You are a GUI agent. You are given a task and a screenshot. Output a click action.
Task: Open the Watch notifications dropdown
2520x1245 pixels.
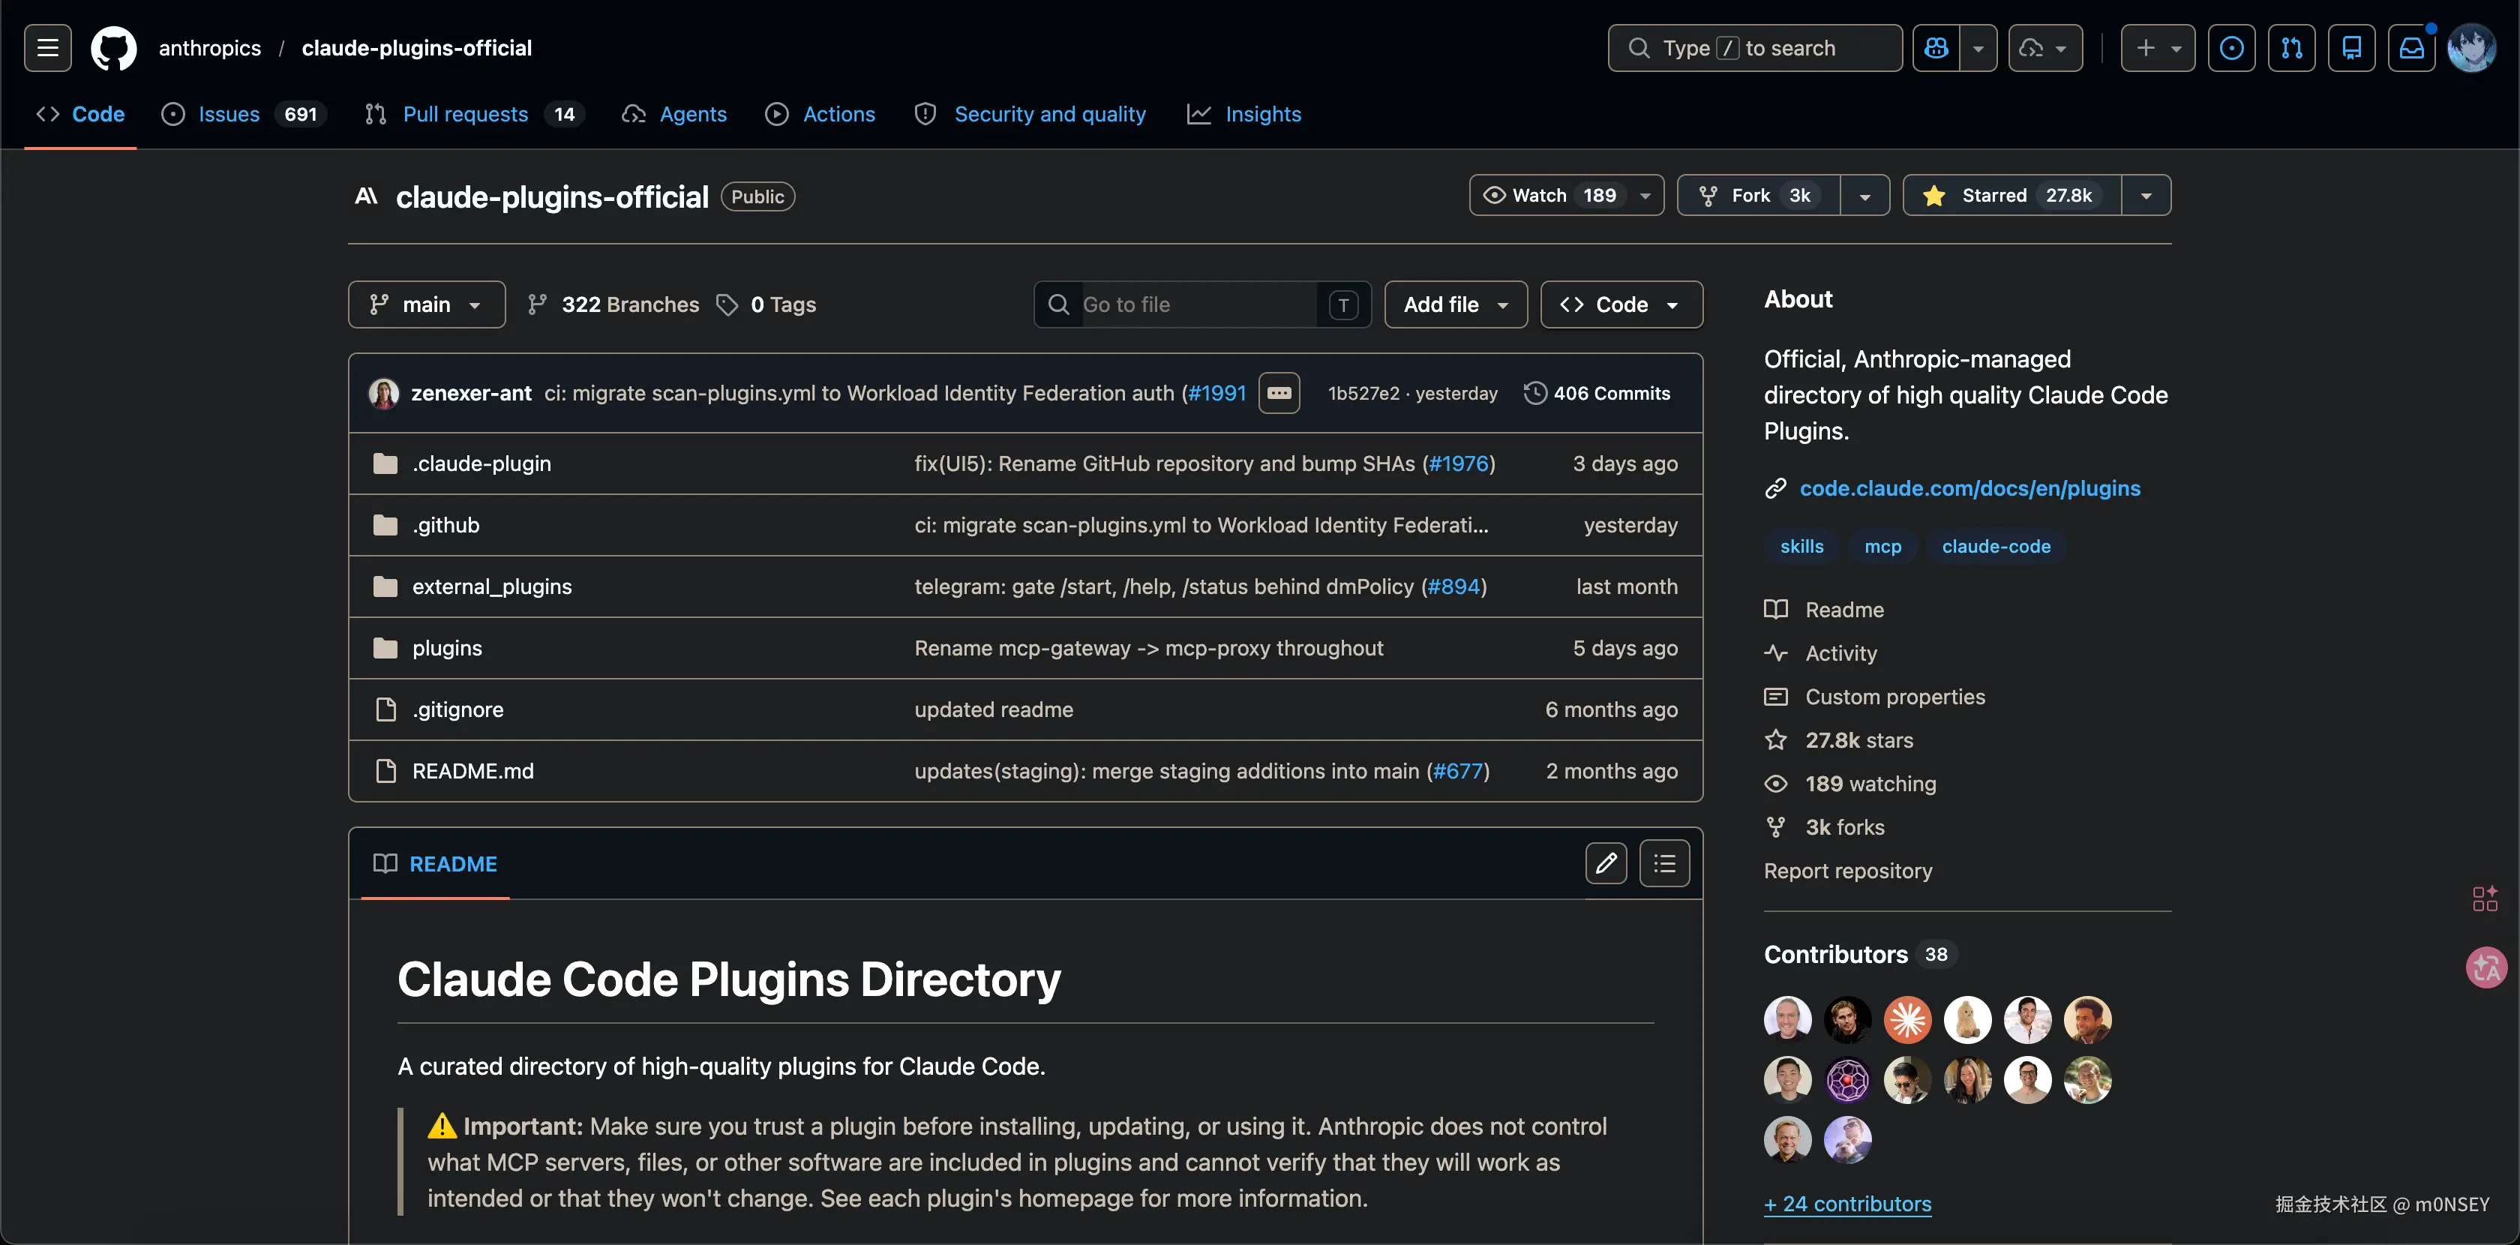(x=1566, y=196)
